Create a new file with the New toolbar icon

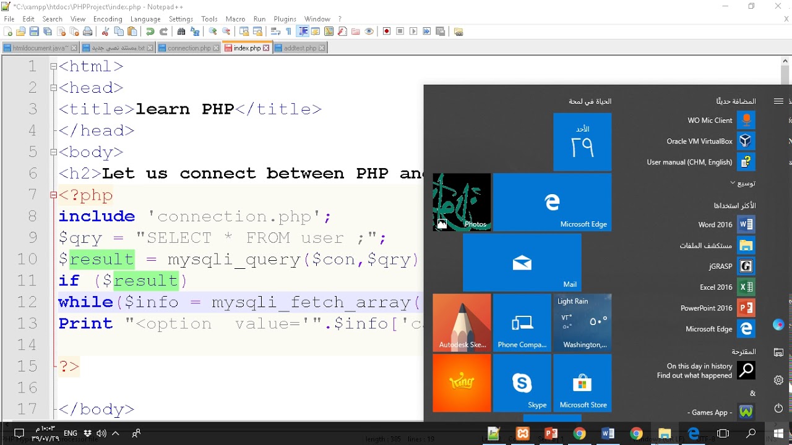click(7, 32)
